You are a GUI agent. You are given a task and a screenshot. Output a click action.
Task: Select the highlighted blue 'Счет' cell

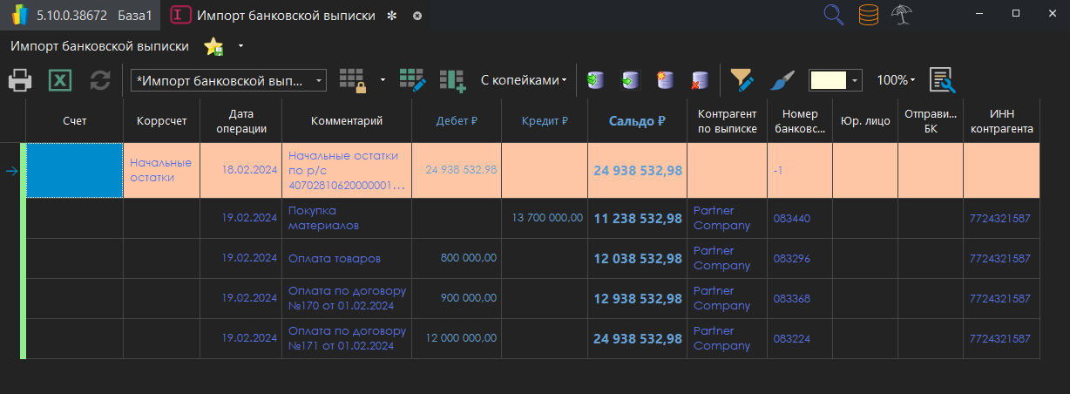coord(75,170)
